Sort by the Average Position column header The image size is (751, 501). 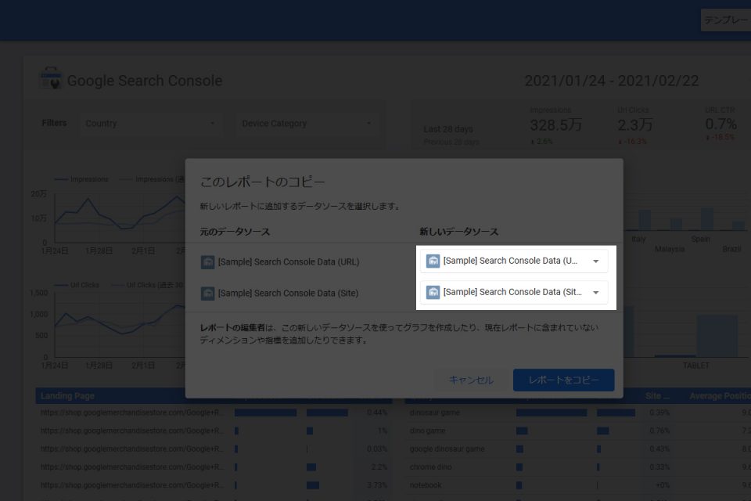[718, 396]
